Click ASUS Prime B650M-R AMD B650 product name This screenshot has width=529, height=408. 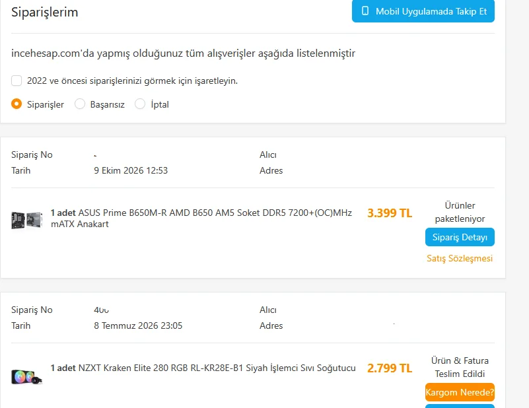[x=201, y=218]
